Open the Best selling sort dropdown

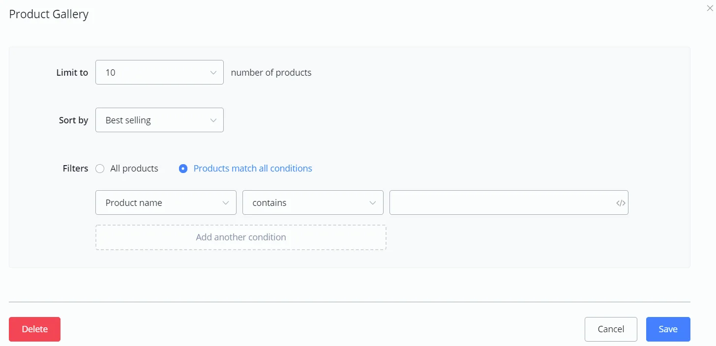pos(159,120)
